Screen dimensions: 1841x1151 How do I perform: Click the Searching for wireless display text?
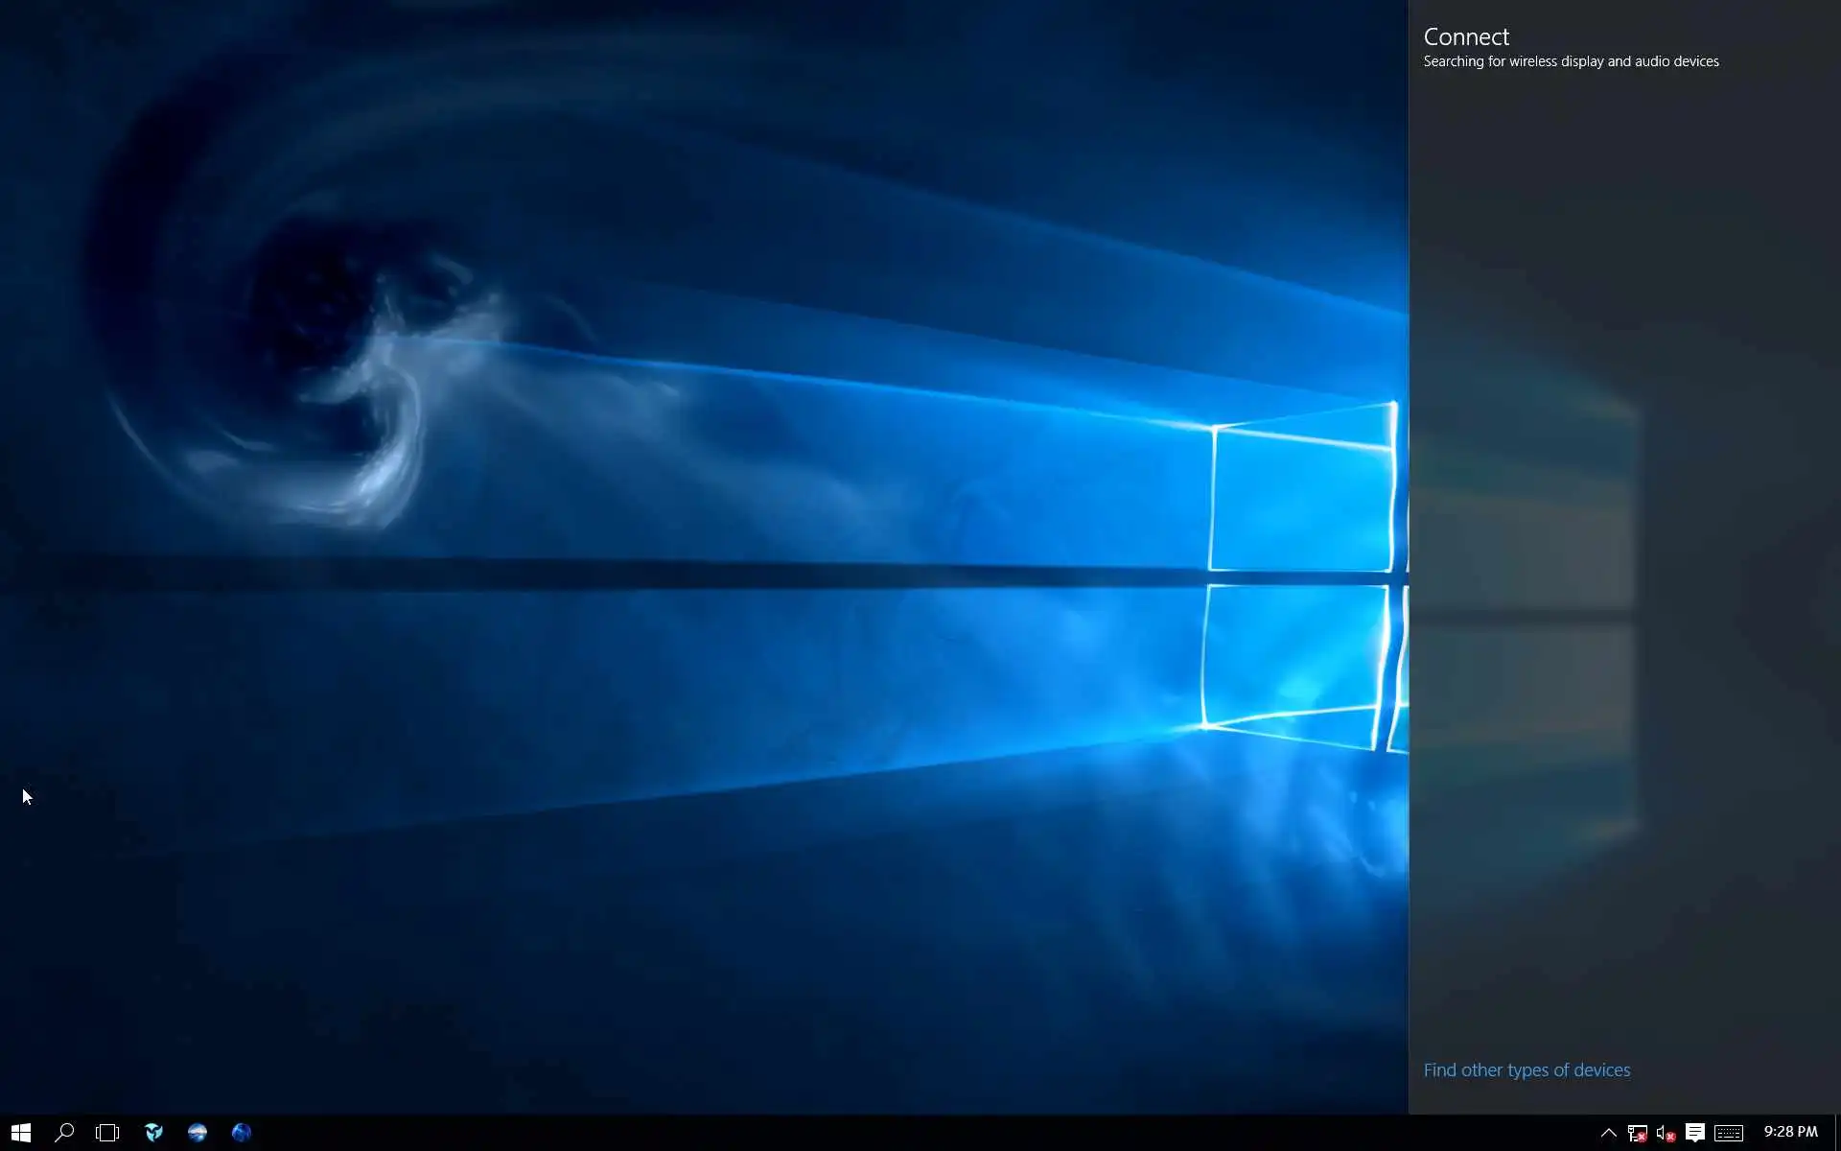tap(1571, 61)
